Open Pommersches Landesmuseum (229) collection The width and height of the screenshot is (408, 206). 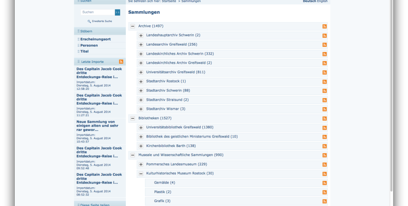coord(177,164)
